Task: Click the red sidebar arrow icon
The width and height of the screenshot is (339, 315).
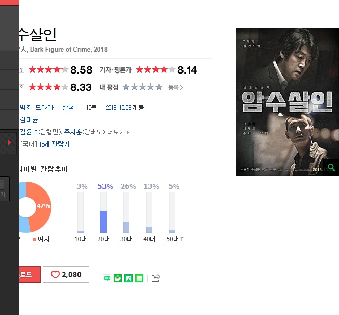Action: 9,142
